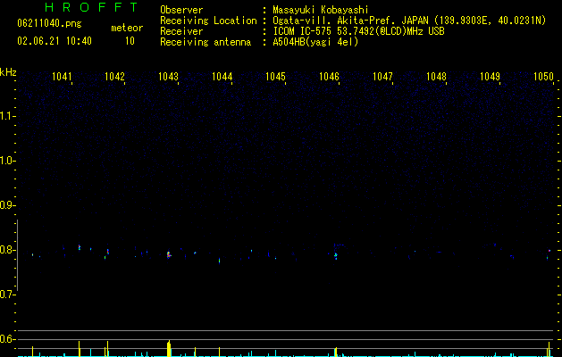Click the 1049 time axis label
Viewport: 562px width, 357px height.
(x=490, y=76)
